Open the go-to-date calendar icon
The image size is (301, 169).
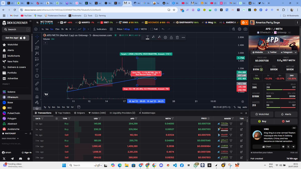[x=79, y=107]
